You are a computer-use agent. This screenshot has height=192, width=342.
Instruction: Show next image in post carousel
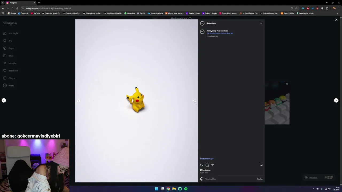(x=195, y=101)
